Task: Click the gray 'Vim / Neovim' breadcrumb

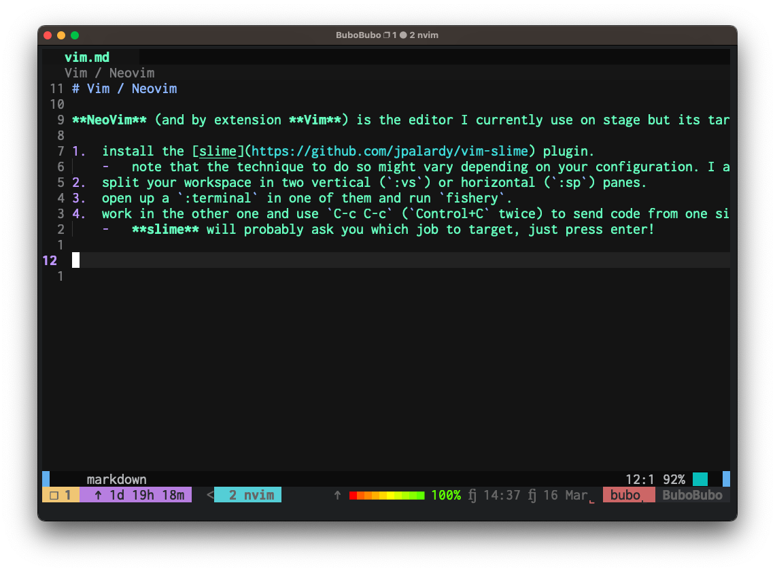Action: pos(109,73)
